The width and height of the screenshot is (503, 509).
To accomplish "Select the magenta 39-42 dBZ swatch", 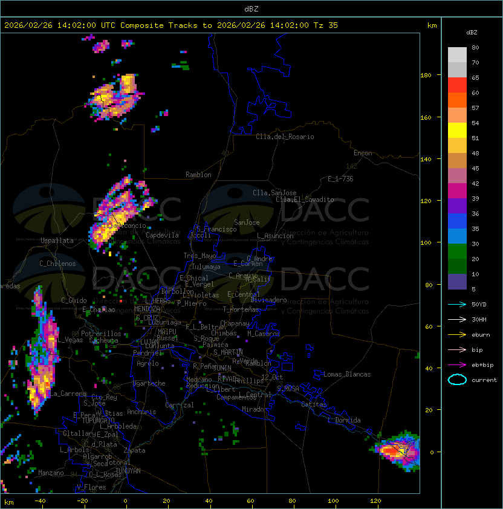I will tap(457, 190).
